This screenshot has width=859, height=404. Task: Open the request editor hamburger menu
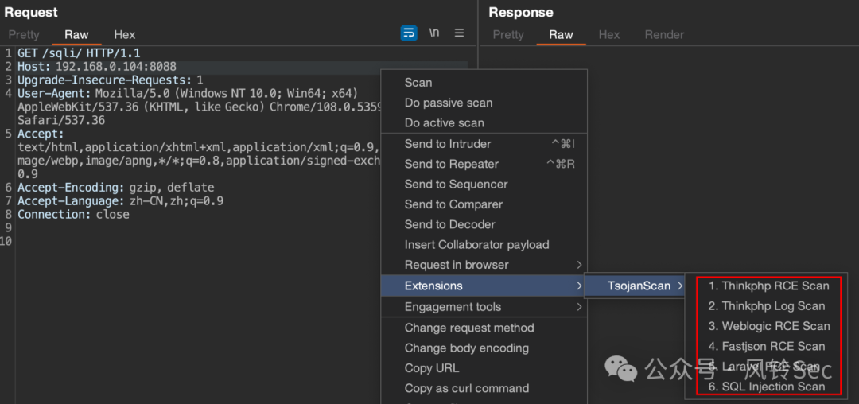click(459, 33)
